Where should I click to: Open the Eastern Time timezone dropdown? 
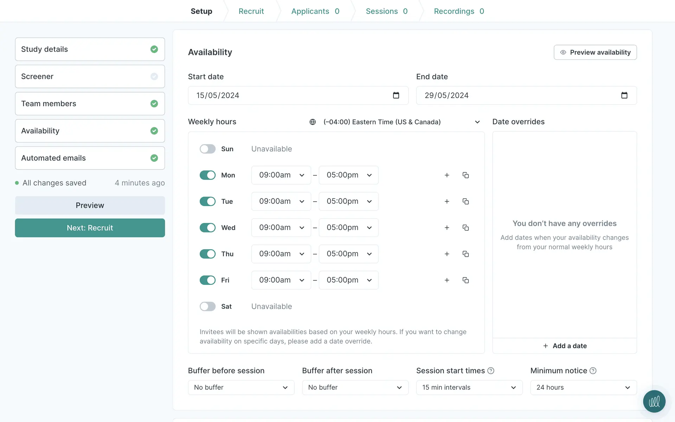pyautogui.click(x=394, y=122)
